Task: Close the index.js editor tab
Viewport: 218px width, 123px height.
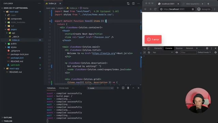Action: [60, 3]
